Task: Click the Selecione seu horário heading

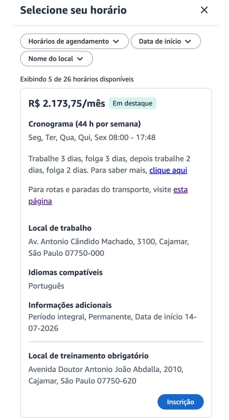Action: click(73, 10)
